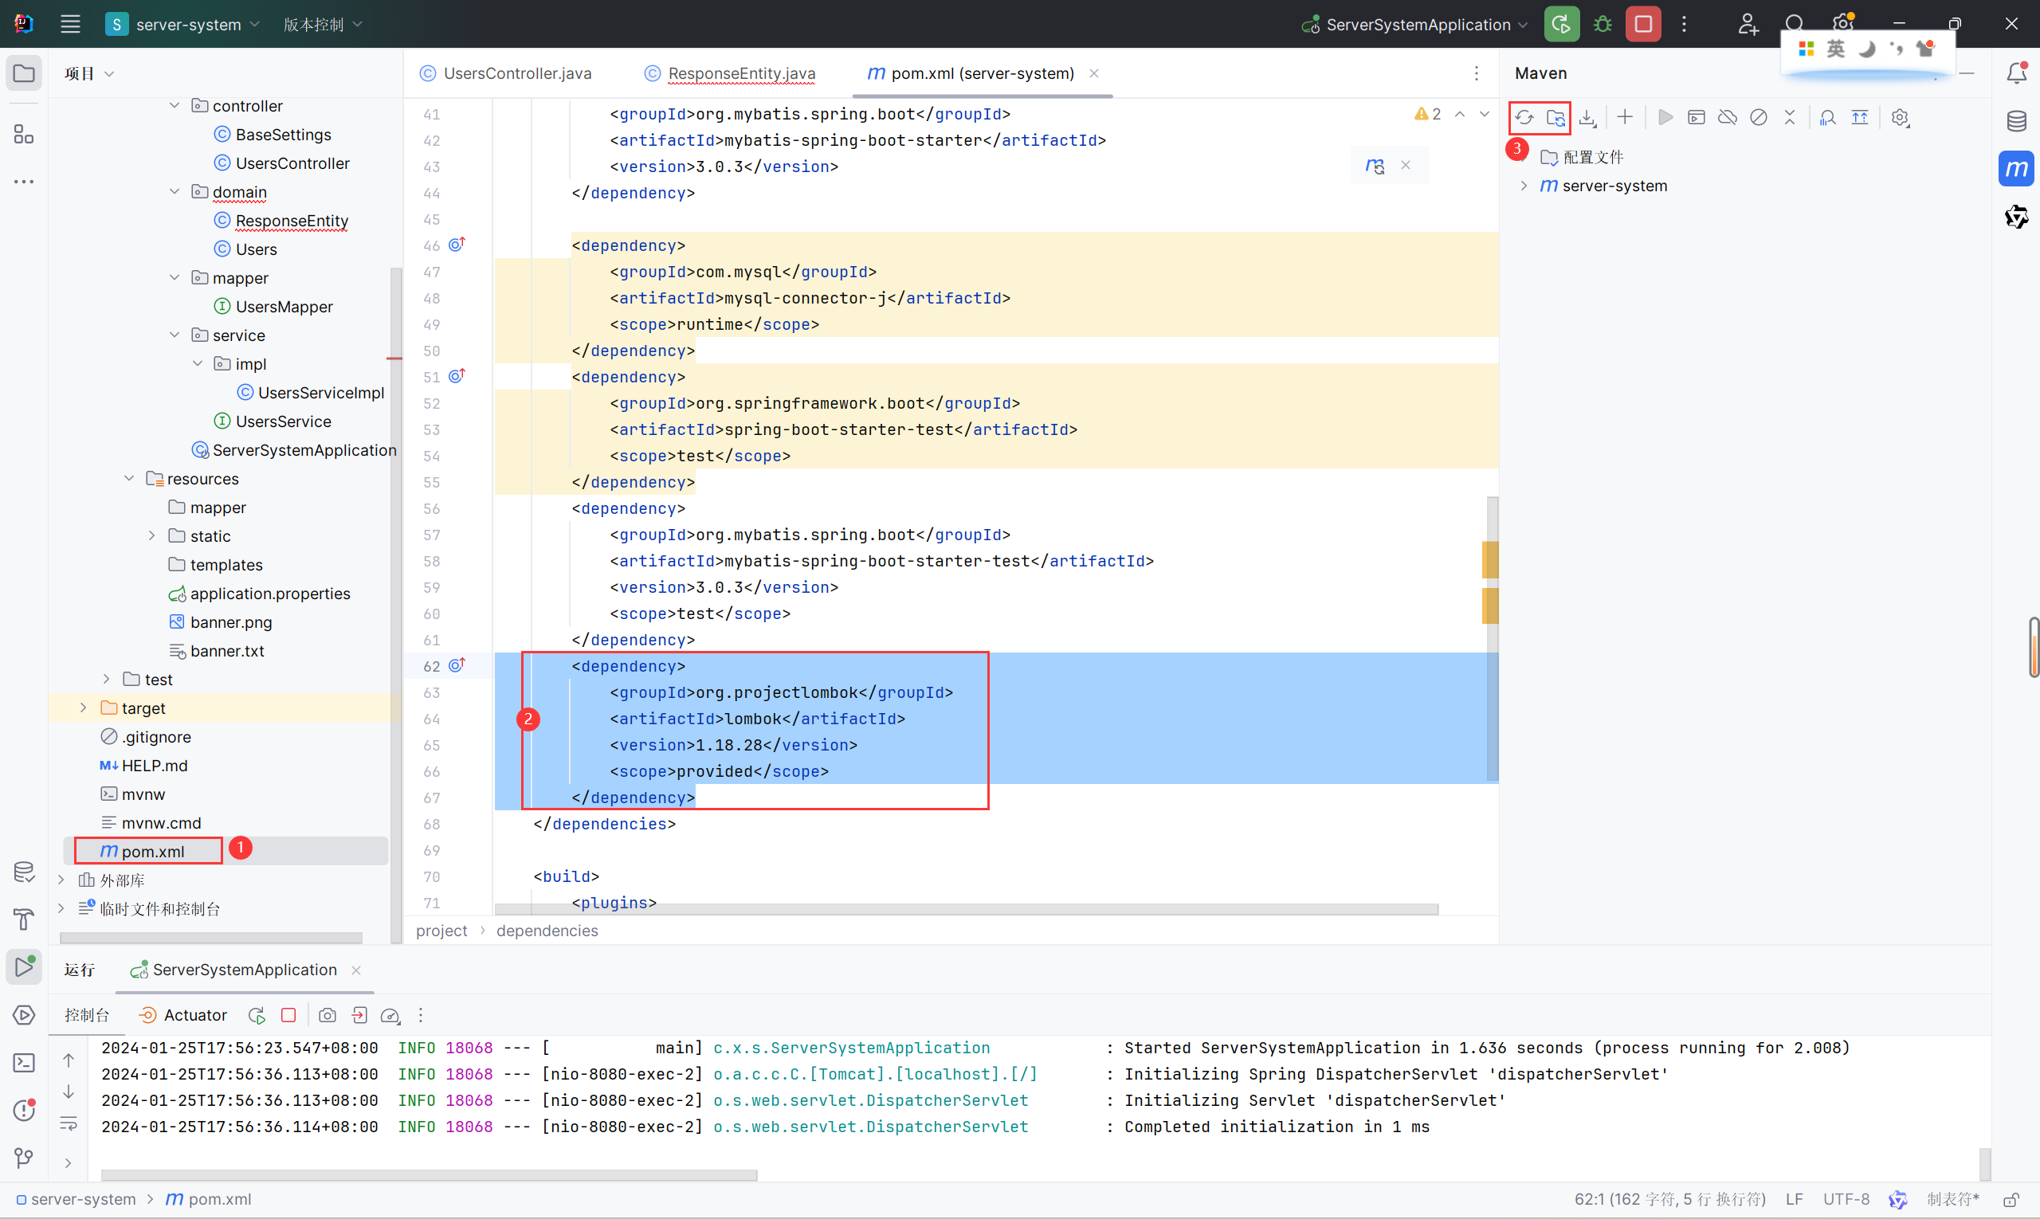Expand server-system node in Maven panel

(1524, 186)
